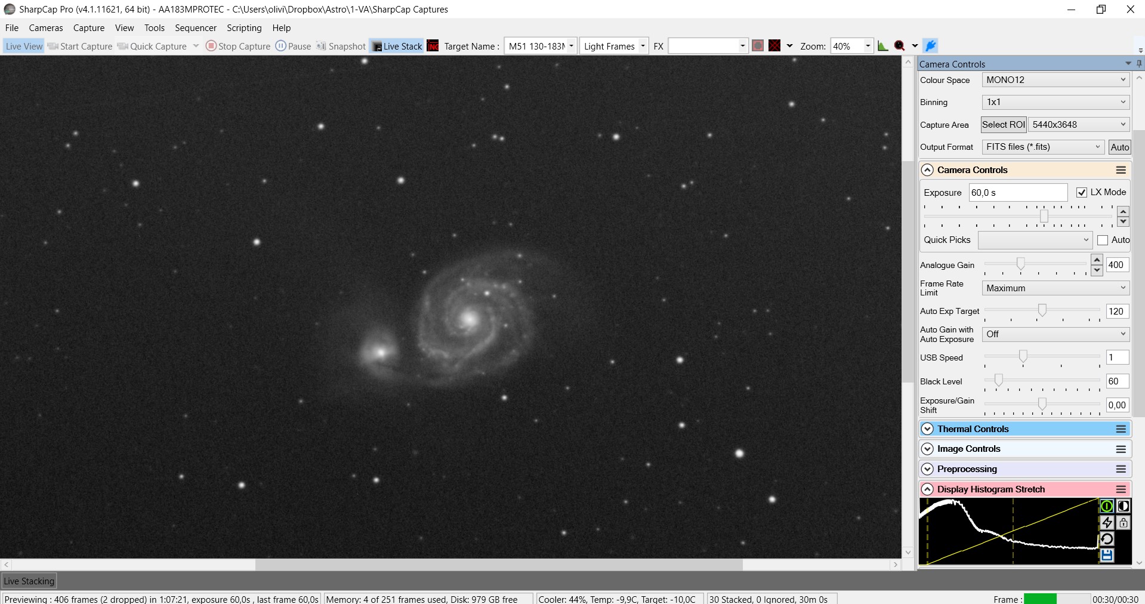This screenshot has height=604, width=1145.
Task: Enable the Auto exposure checkbox beside Quick Picks
Action: coord(1103,240)
